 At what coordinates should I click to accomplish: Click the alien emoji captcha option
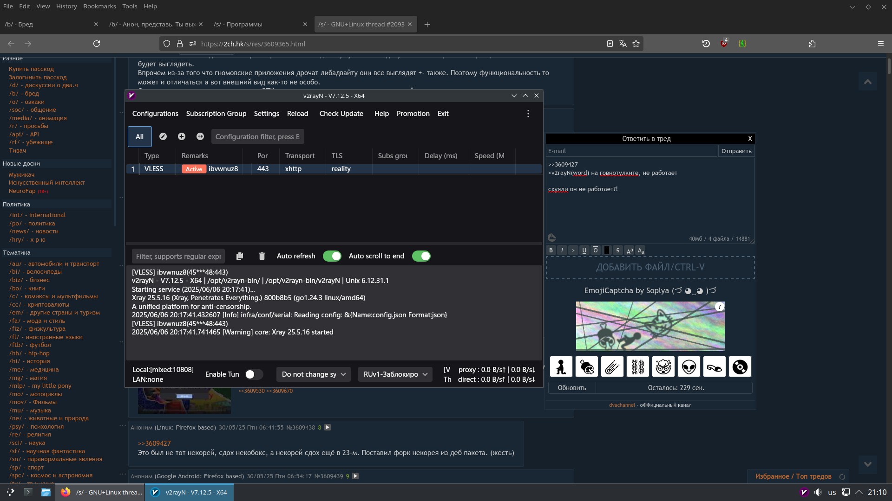pos(689,367)
